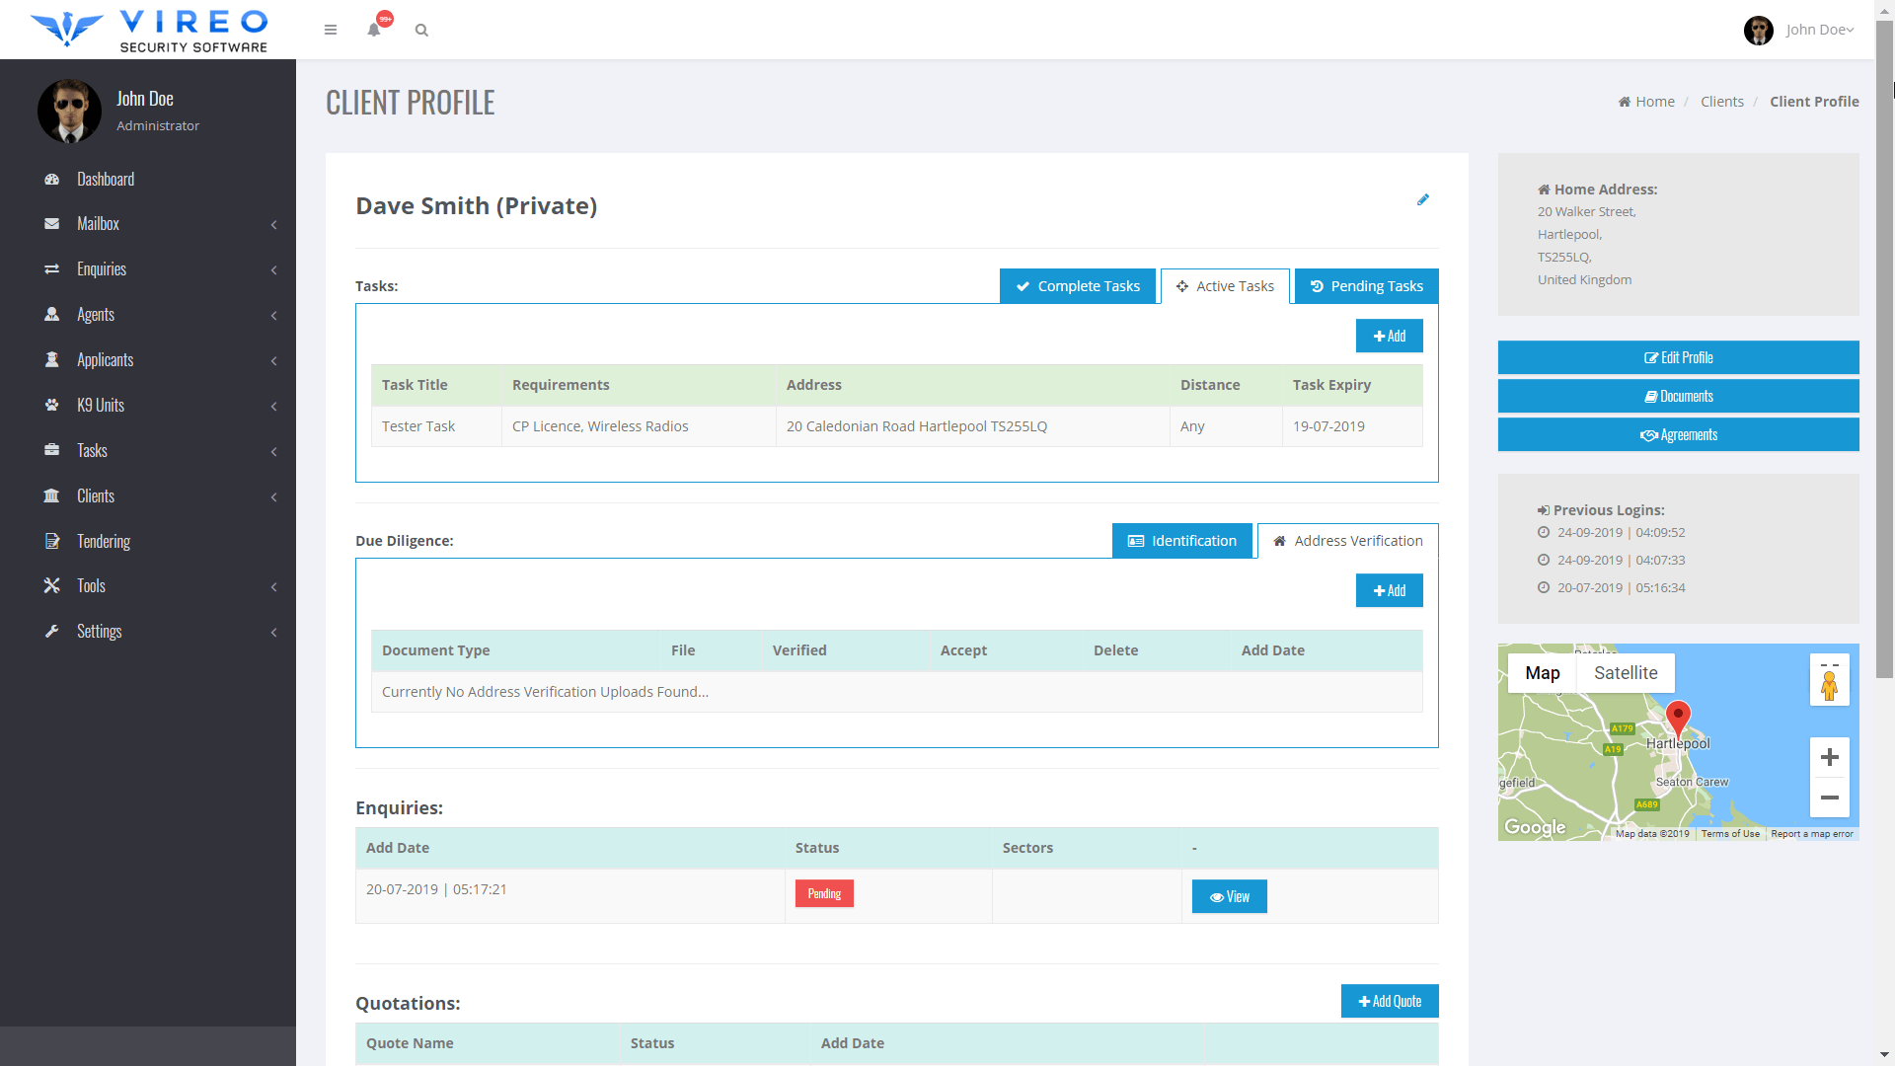Screen dimensions: 1895x1066
Task: Expand the K9 Units sidebar menu
Action: (x=101, y=405)
